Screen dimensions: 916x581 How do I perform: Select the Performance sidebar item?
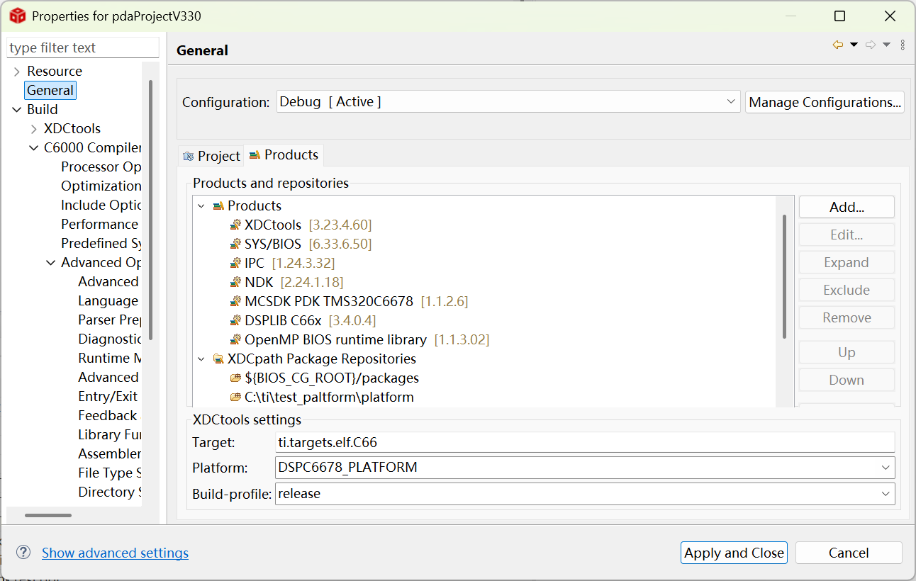(x=101, y=224)
